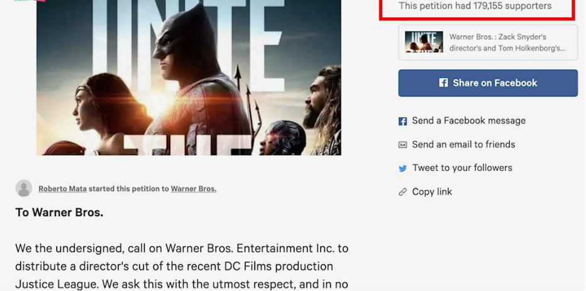Click the '179,155 supporters' text
Screen dimensions: 586x291
point(512,6)
